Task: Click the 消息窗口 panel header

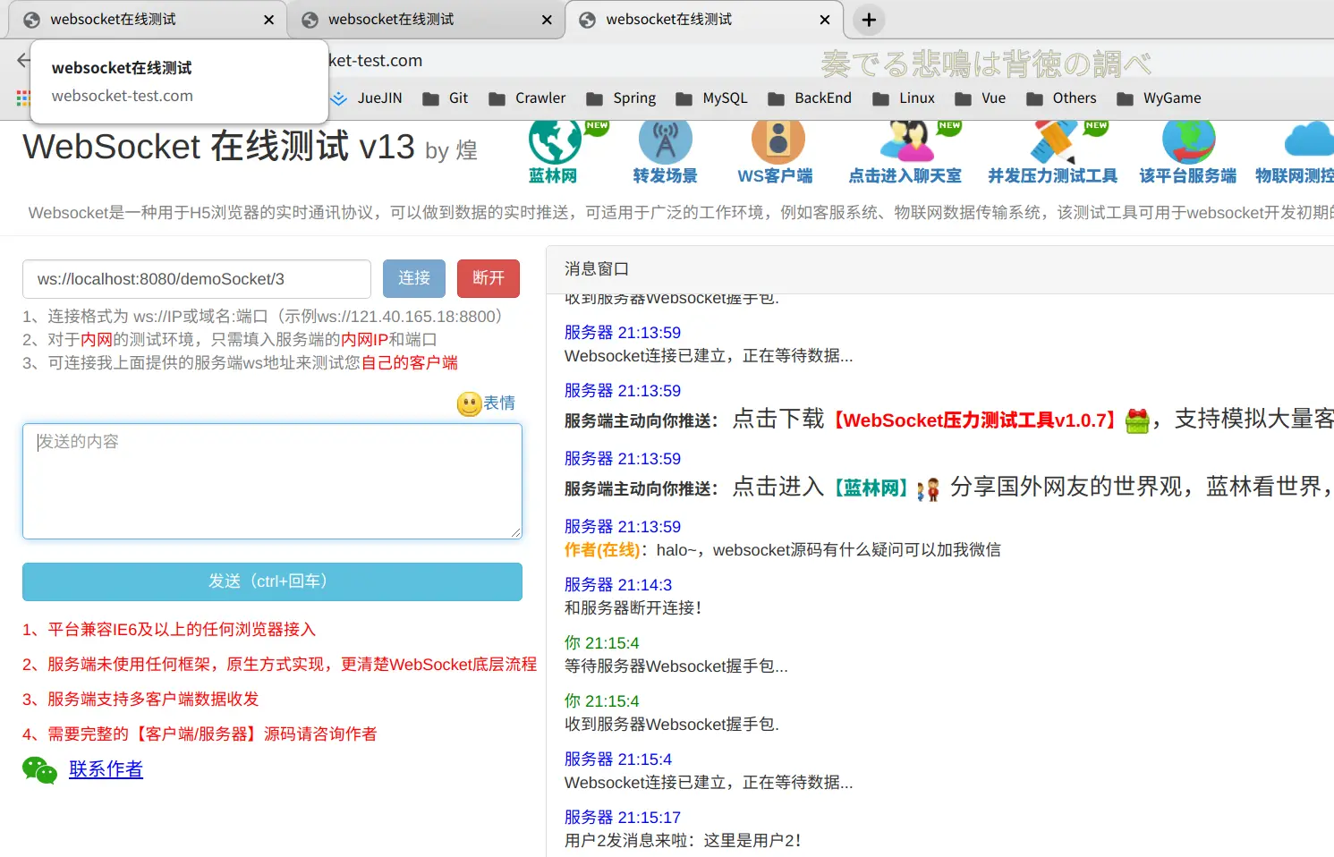Action: click(x=939, y=269)
